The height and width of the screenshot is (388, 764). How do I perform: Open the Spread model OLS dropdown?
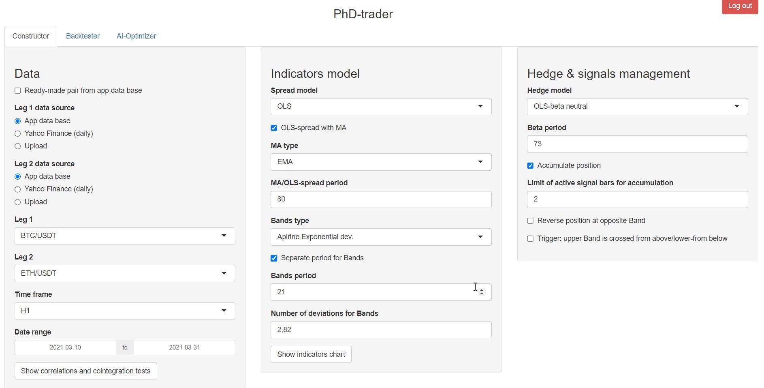coord(381,107)
